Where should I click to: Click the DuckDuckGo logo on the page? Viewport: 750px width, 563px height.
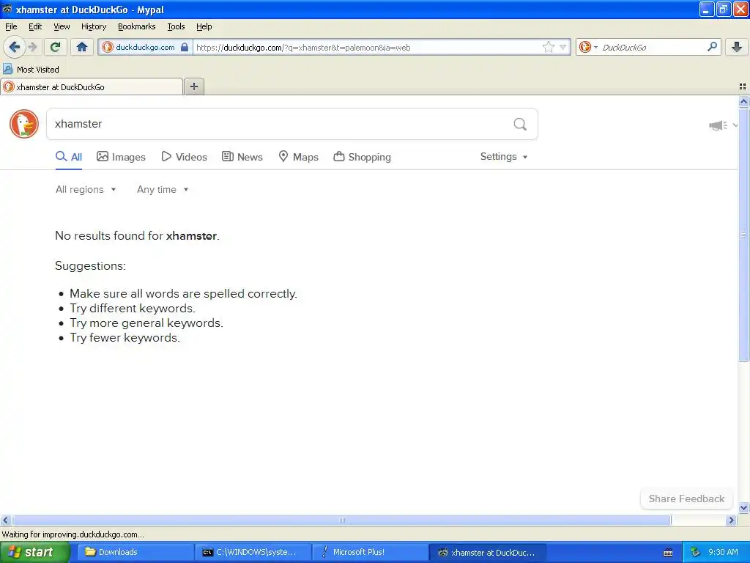[24, 124]
